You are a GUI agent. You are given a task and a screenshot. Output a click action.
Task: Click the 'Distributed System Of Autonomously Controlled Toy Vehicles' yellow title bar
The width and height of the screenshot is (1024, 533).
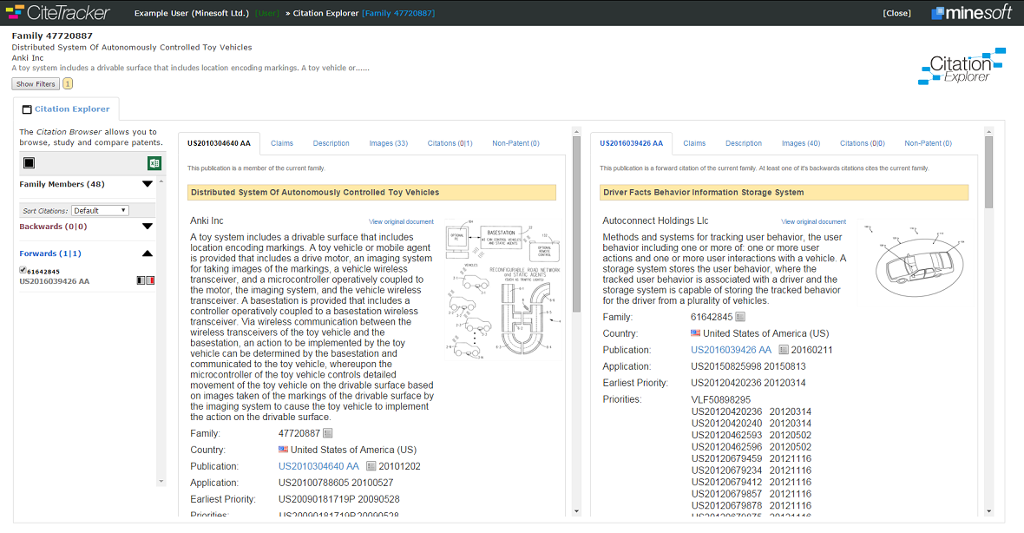[x=371, y=192]
